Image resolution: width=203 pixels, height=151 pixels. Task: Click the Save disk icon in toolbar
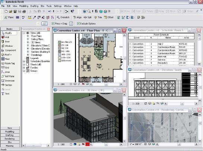pyautogui.click(x=15, y=12)
